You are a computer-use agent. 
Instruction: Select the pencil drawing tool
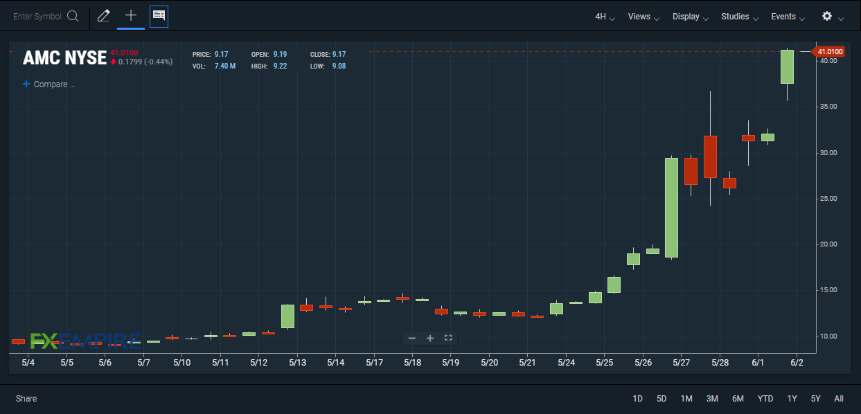104,16
